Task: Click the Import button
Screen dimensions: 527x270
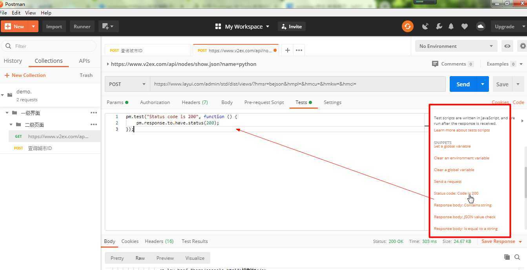Action: point(54,26)
